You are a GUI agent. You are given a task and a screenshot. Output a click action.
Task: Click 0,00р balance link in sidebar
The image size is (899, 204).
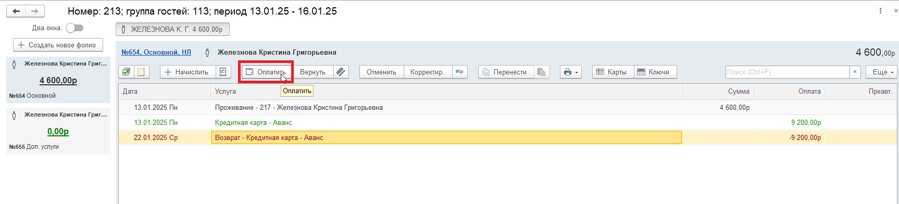tap(58, 132)
